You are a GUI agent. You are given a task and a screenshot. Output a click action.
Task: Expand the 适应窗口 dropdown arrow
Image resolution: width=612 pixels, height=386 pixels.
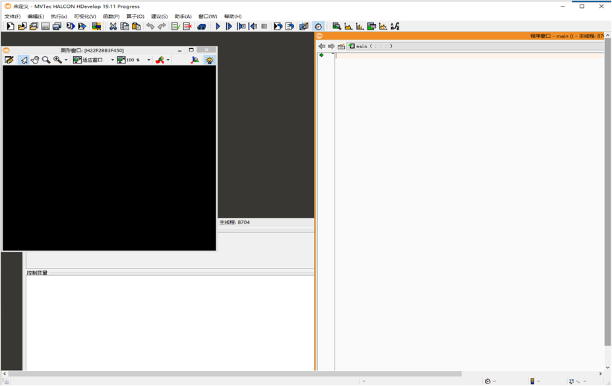coord(112,60)
